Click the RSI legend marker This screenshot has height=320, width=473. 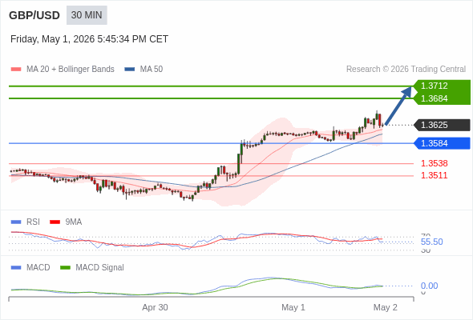[16, 222]
